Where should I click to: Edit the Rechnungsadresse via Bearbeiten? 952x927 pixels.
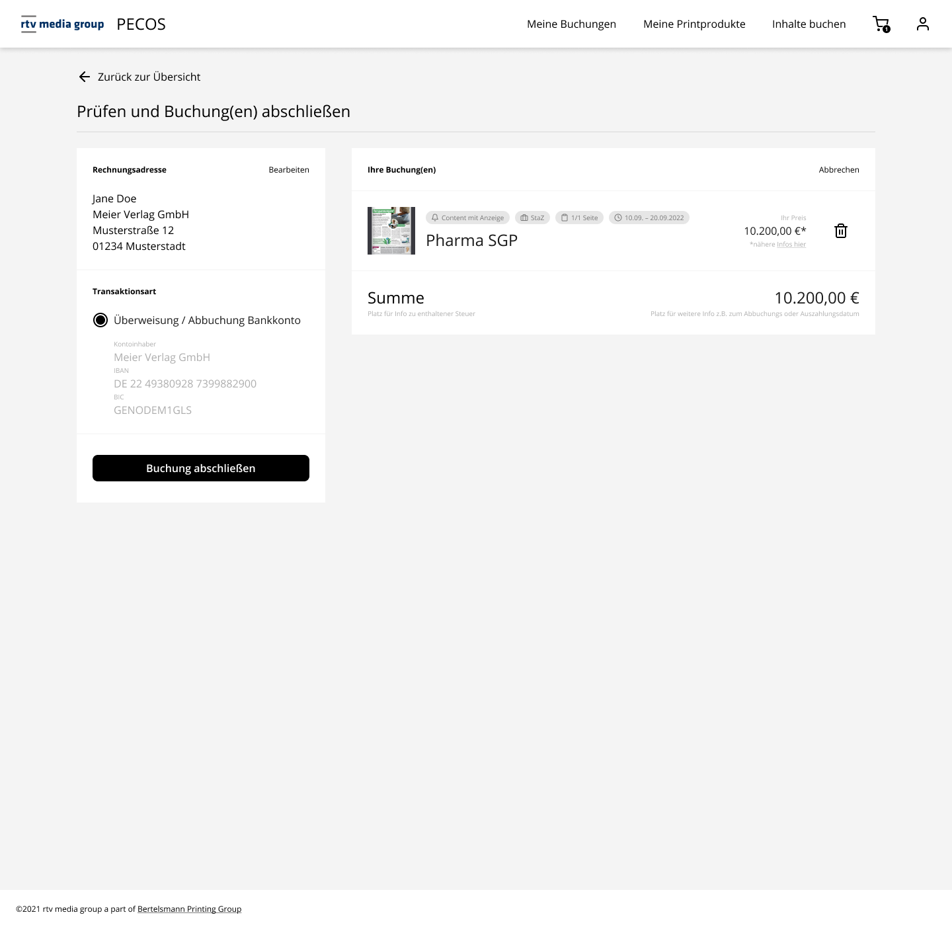289,170
